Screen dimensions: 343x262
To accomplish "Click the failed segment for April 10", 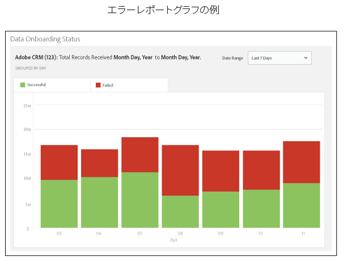I will (261, 170).
